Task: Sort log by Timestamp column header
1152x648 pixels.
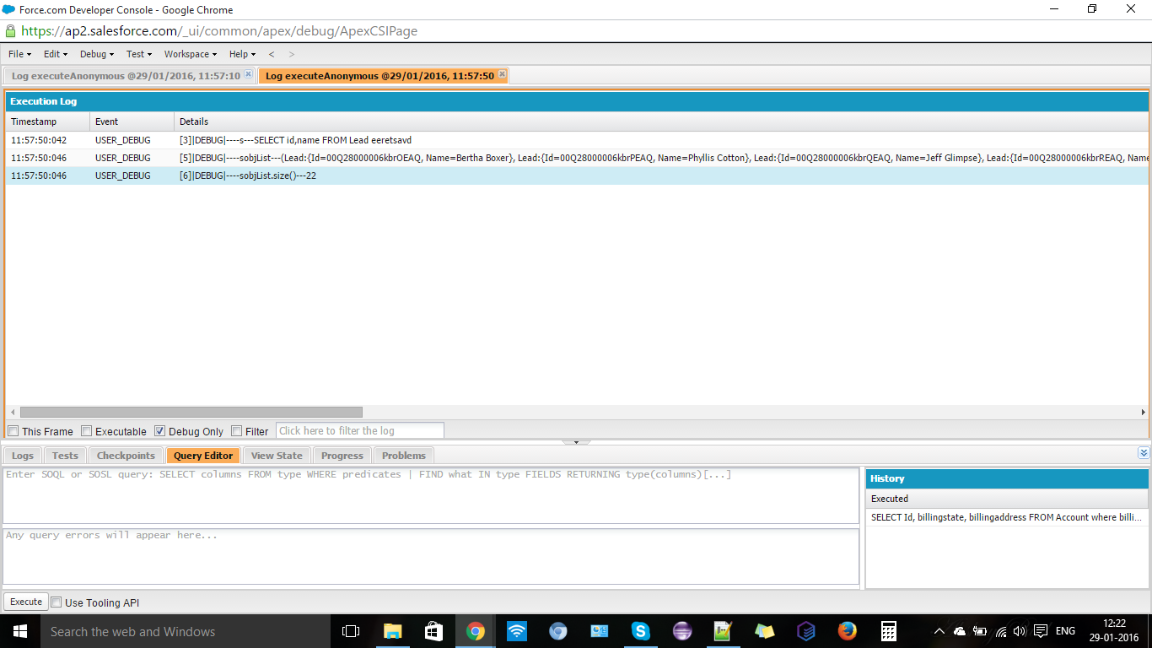Action: click(48, 121)
